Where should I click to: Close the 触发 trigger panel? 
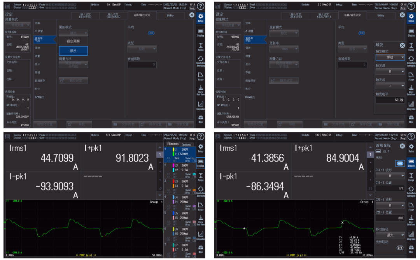point(402,45)
